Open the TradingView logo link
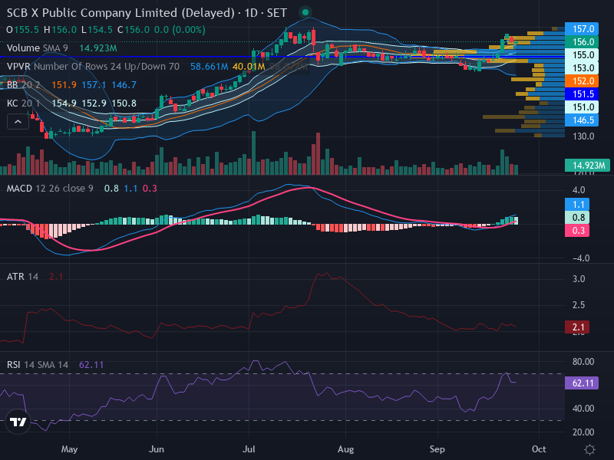Viewport: 614px width, 460px height. (18, 422)
